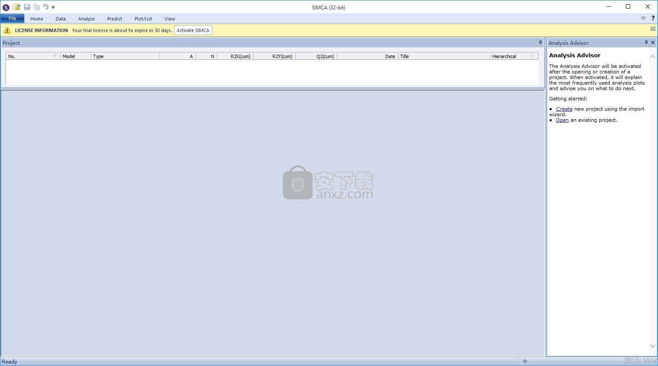Click the Q2(cum) column header
The width and height of the screenshot is (658, 366).
pyautogui.click(x=316, y=56)
